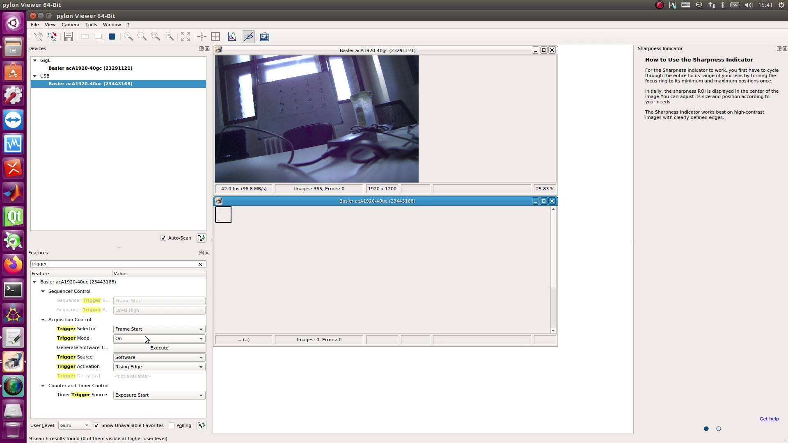Open the Tools menu

91,25
